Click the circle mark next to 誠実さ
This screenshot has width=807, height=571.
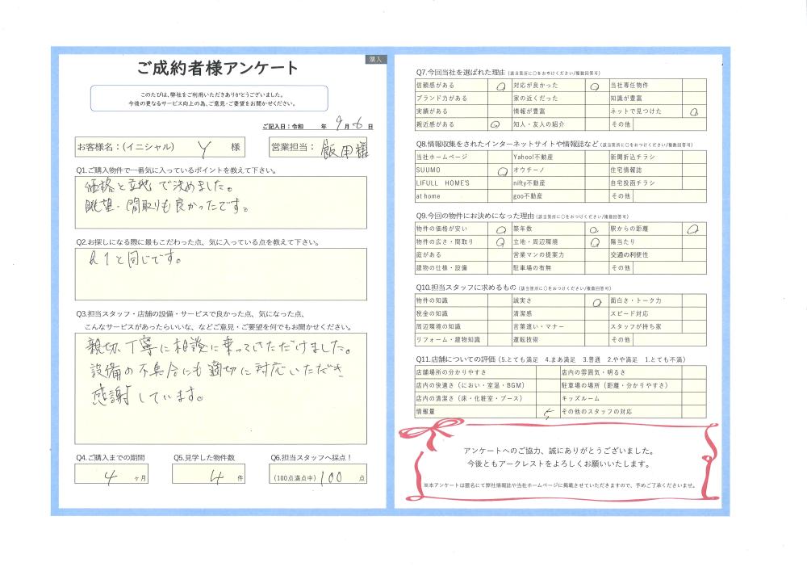[597, 301]
